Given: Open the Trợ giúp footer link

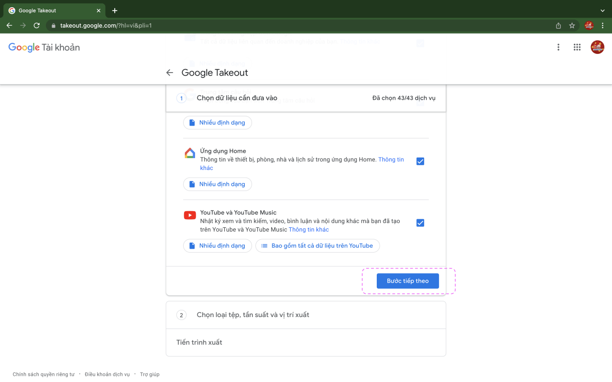Looking at the screenshot, I should pos(150,374).
